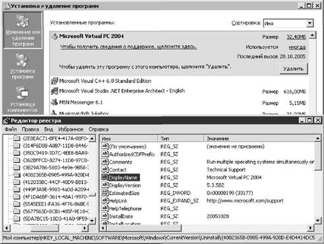Click the folder icon of key {314F6D08-A887

(16, 146)
